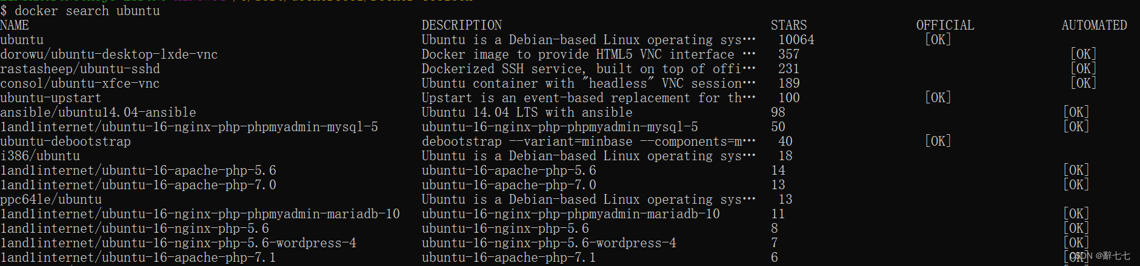This screenshot has height=266, width=1140.
Task: Click ubuntu-debootstrap image name
Action: point(65,141)
